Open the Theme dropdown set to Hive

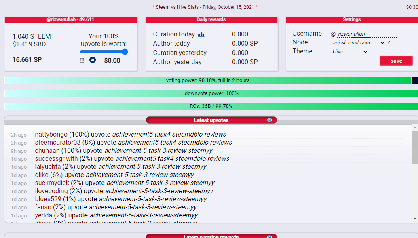pos(350,51)
